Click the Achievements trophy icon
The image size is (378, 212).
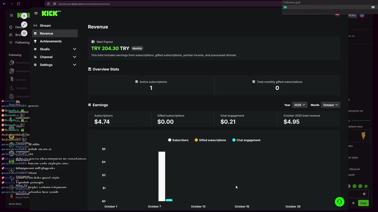(x=35, y=41)
